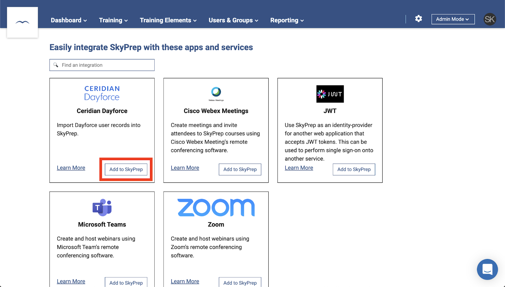The width and height of the screenshot is (505, 287).
Task: Click the Microsoft Teams card title
Action: click(x=102, y=224)
